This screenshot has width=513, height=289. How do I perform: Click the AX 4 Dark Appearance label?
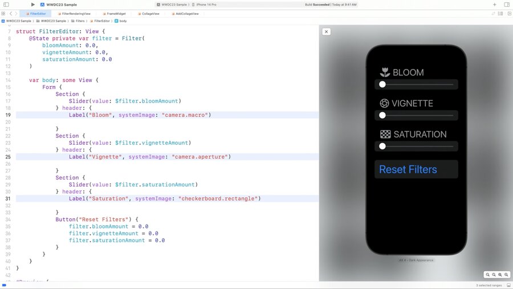point(416,260)
